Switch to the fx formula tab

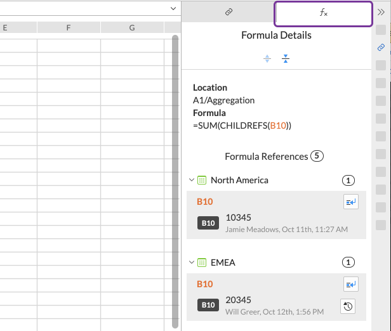click(323, 13)
